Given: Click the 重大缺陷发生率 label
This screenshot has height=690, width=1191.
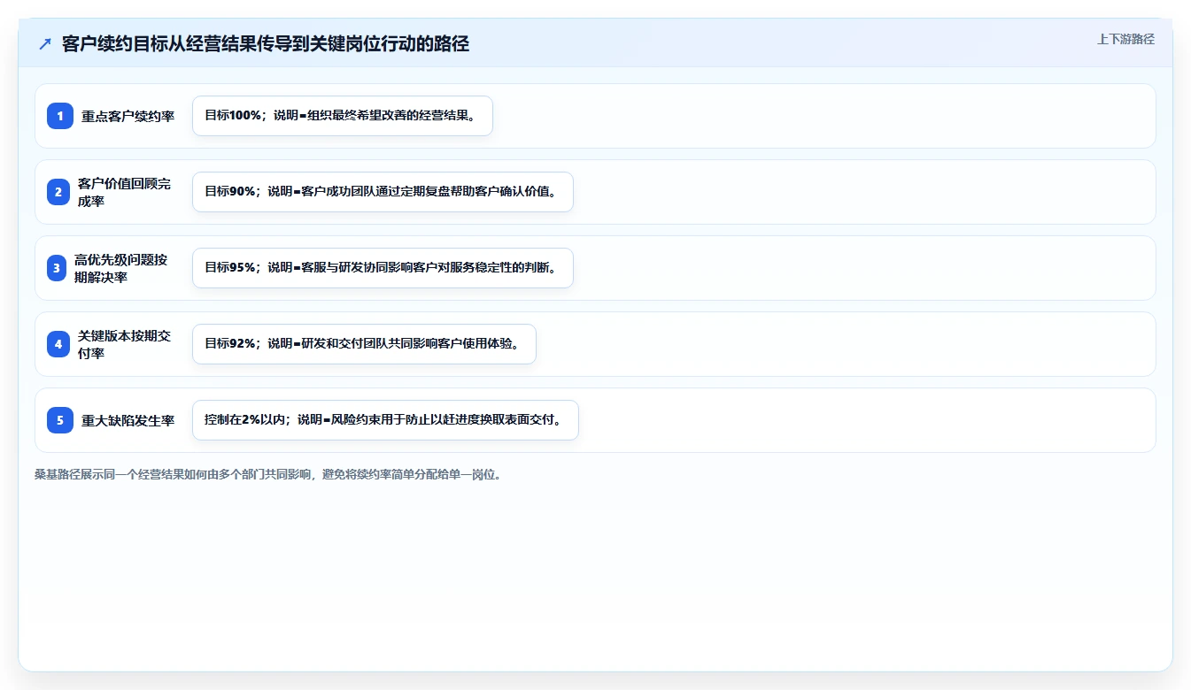Looking at the screenshot, I should pyautogui.click(x=128, y=420).
